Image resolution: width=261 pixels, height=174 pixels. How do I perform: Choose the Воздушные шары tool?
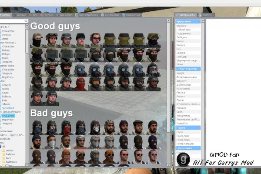pos(188,77)
